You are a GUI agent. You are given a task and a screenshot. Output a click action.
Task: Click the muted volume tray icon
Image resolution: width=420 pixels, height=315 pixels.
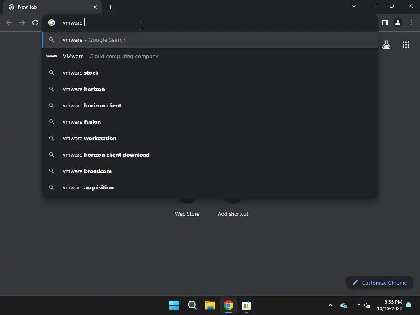(x=367, y=305)
